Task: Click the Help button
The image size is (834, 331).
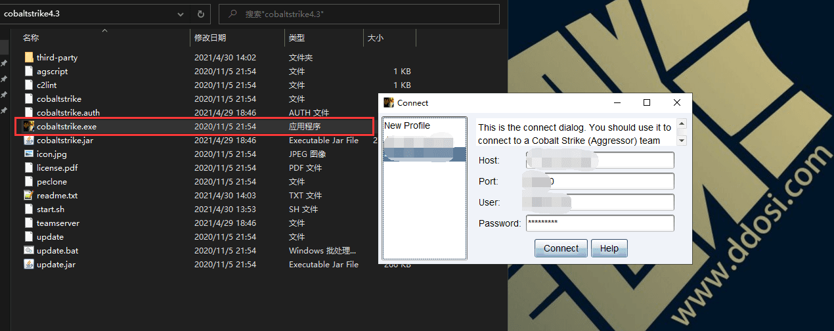Action: [x=609, y=248]
